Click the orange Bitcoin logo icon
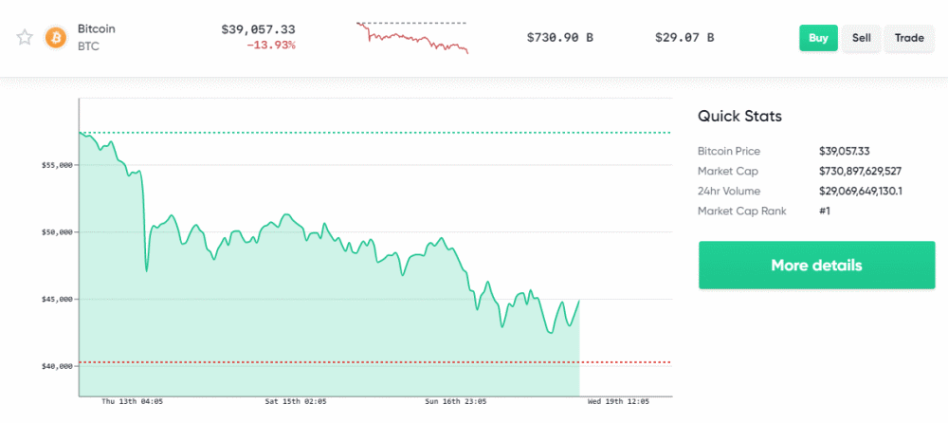948x423 pixels. tap(56, 38)
